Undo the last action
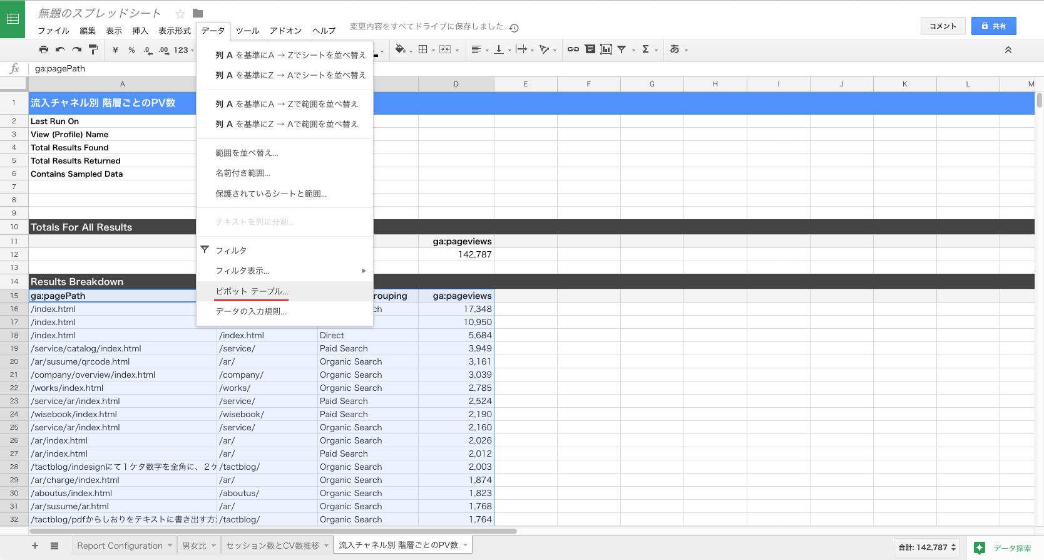 tap(60, 49)
